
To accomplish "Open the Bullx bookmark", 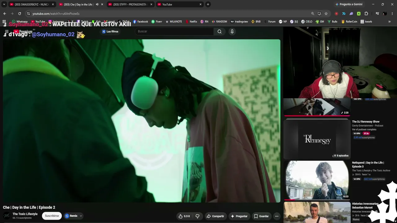I will click(x=332, y=22).
